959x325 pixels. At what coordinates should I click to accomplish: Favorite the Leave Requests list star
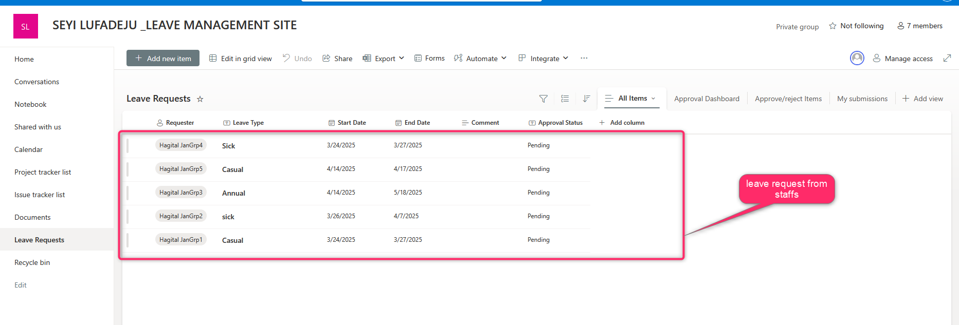[200, 99]
